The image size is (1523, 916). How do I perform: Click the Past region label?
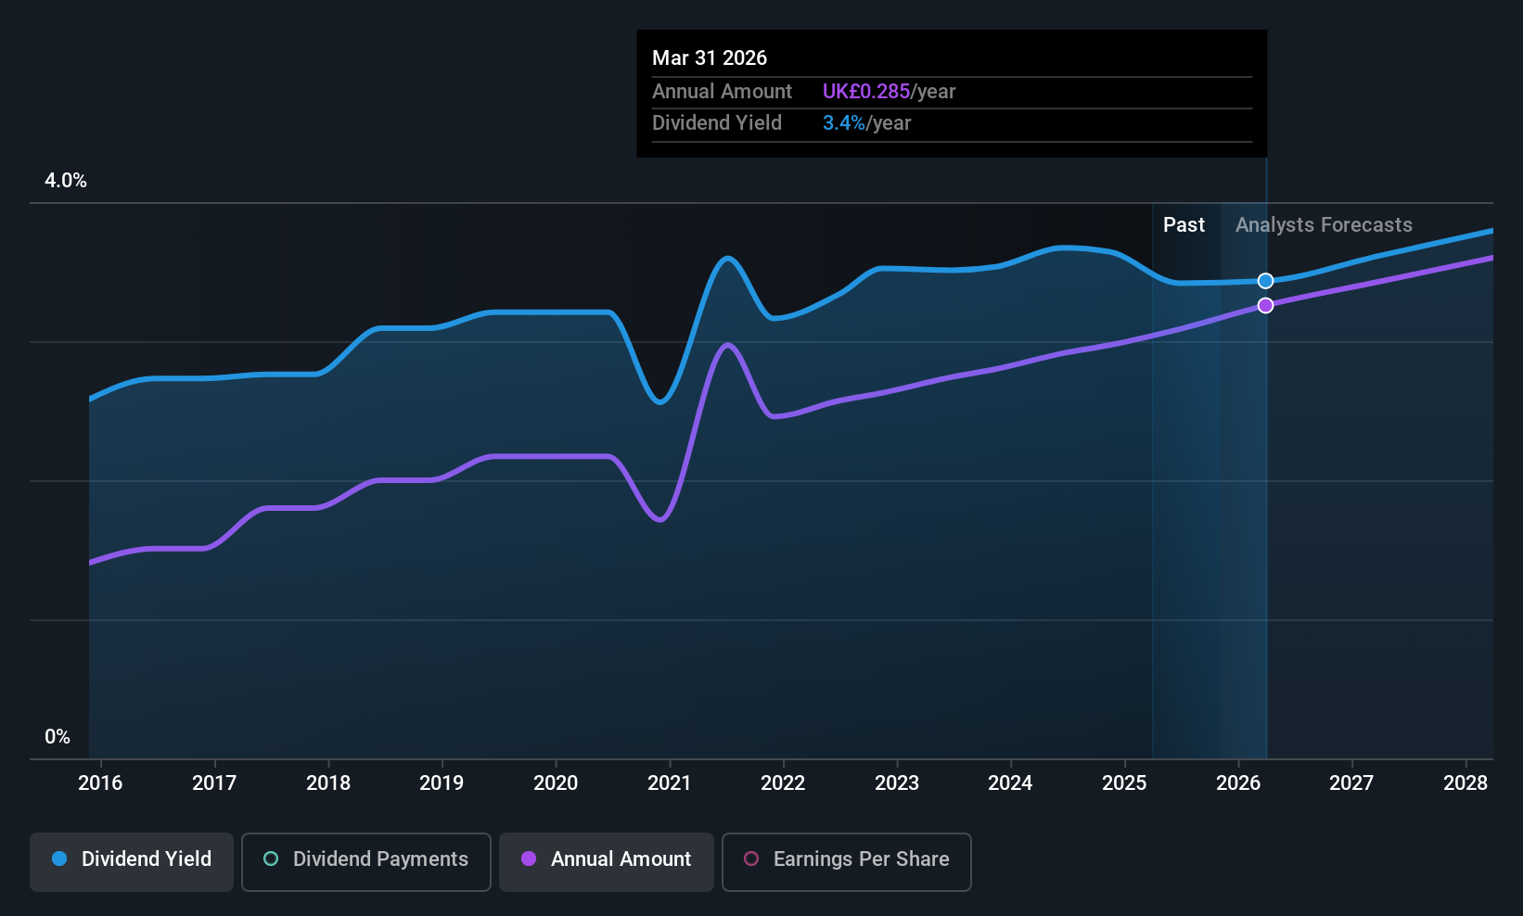[1184, 225]
